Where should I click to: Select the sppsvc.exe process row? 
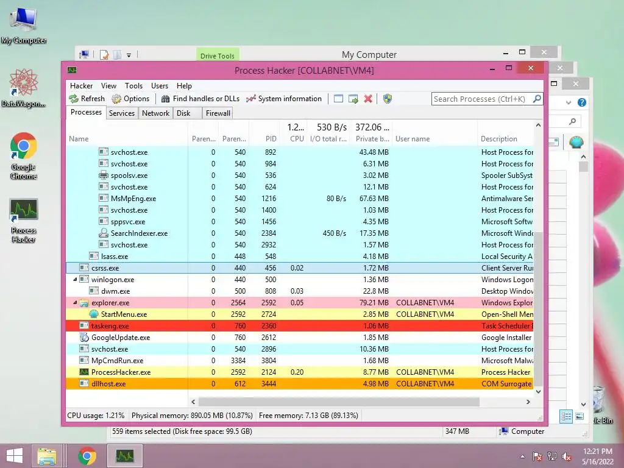(300, 222)
